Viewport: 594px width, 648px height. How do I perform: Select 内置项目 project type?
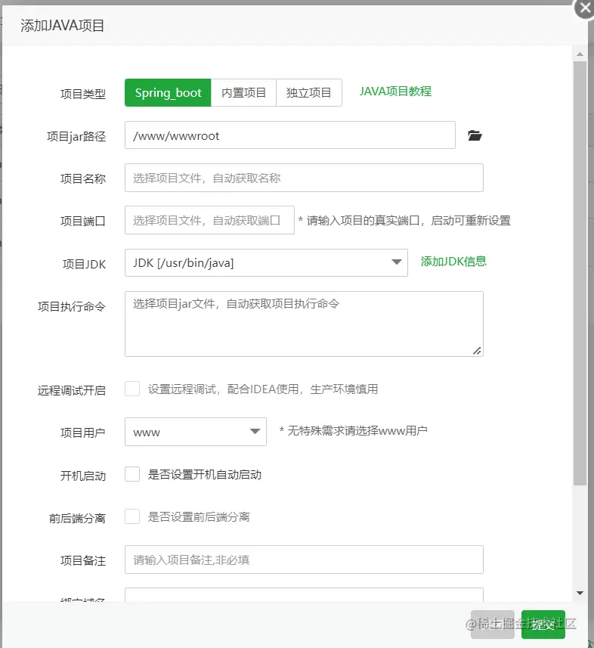[243, 92]
